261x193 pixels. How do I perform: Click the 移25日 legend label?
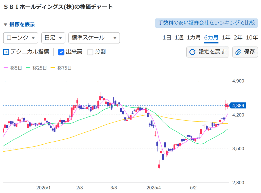pyautogui.click(x=40, y=68)
